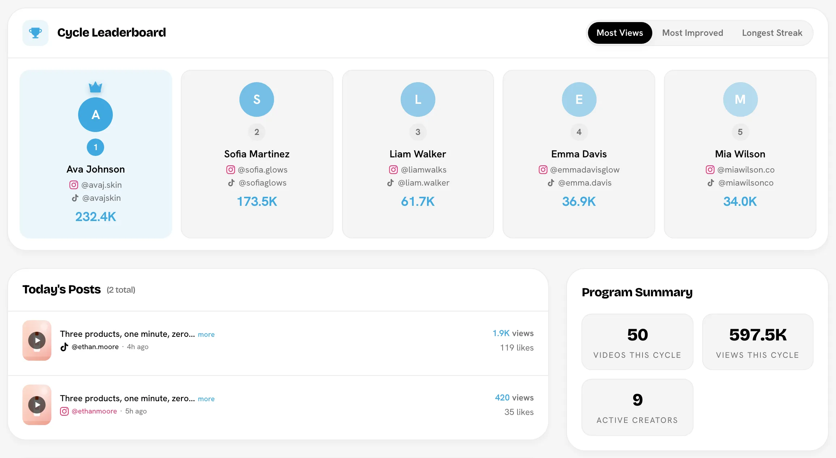Viewport: 836px width, 458px height.
Task: Click the TikTok icon next to @liam.walker
Action: pyautogui.click(x=391, y=183)
